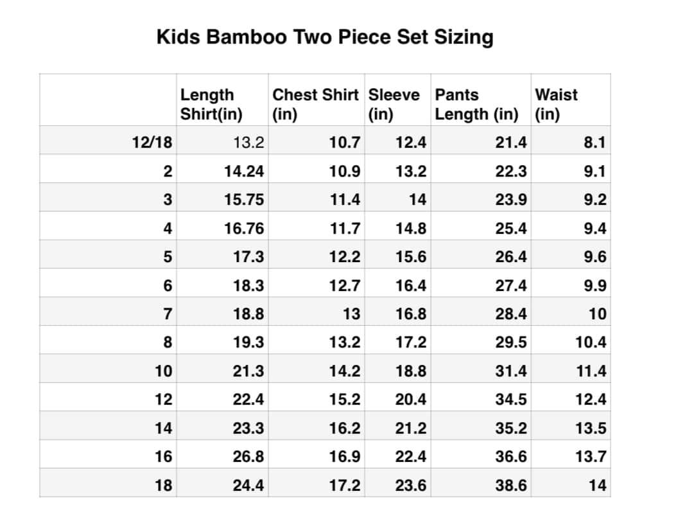Select pants length value 29.5
The image size is (685, 530).
tap(511, 342)
